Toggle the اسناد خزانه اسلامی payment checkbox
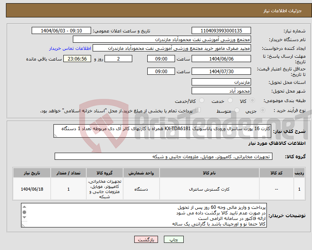 [198, 110]
